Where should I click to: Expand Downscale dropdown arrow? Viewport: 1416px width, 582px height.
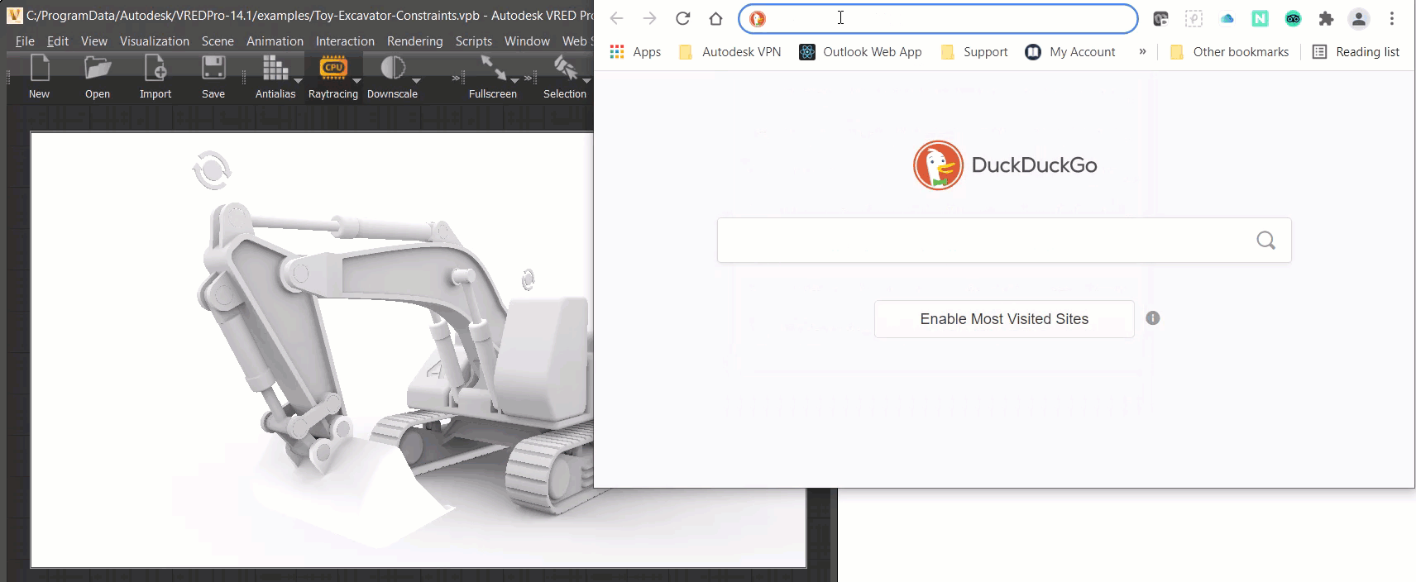pyautogui.click(x=416, y=81)
